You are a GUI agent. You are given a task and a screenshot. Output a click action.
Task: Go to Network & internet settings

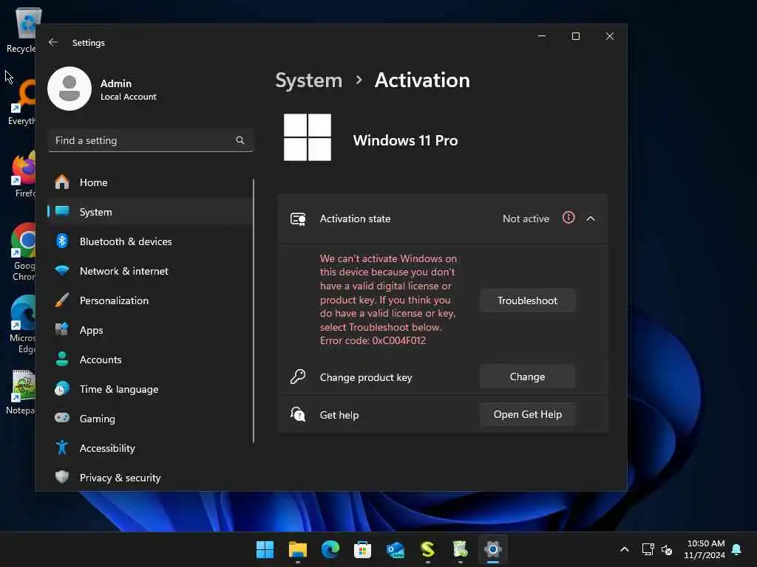coord(149,271)
